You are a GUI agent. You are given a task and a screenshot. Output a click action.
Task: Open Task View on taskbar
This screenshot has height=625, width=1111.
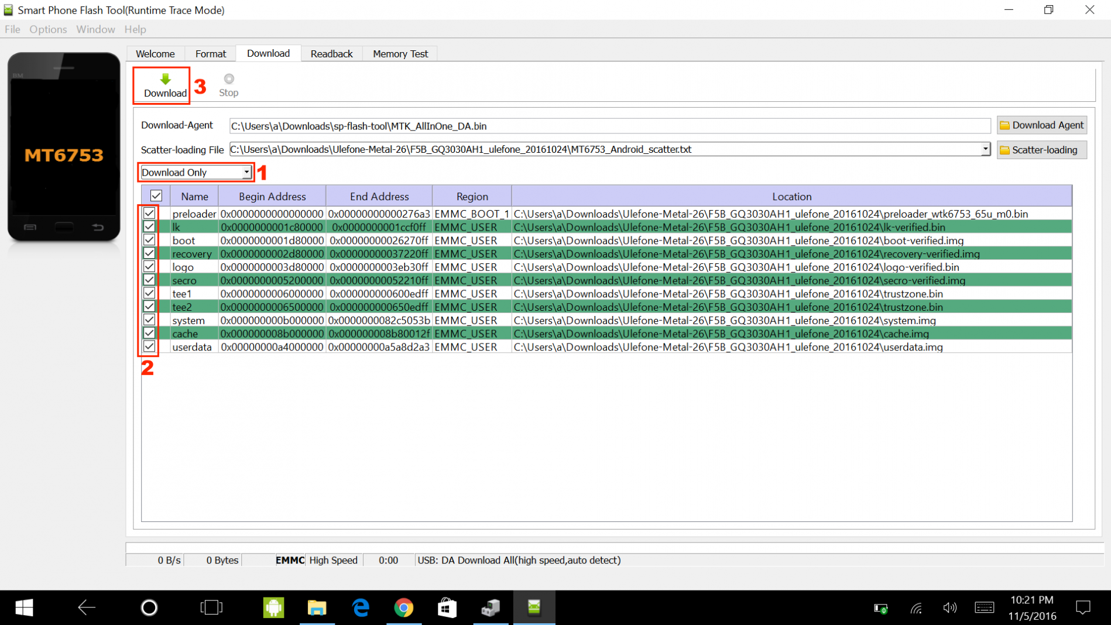pos(211,607)
